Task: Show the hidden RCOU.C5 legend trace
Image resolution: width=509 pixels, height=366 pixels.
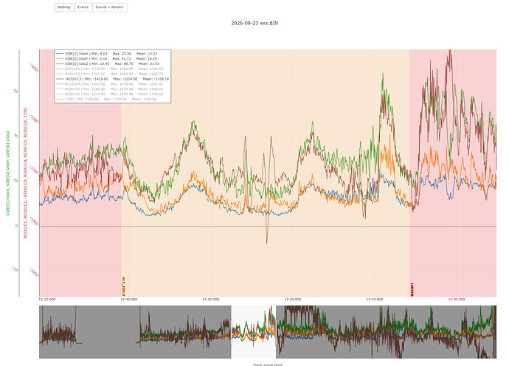Action: [109, 89]
